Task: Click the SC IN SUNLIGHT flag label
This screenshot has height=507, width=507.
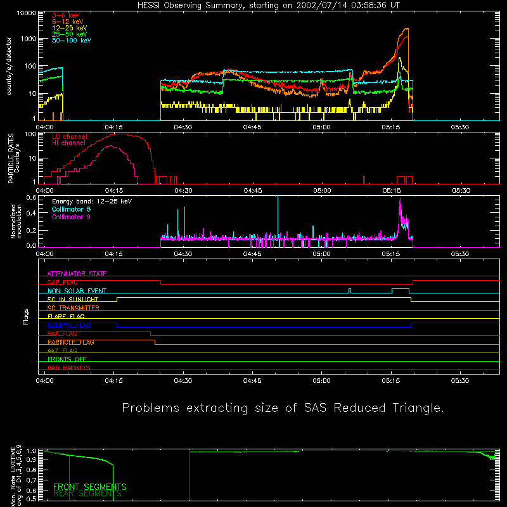Action: (x=73, y=299)
